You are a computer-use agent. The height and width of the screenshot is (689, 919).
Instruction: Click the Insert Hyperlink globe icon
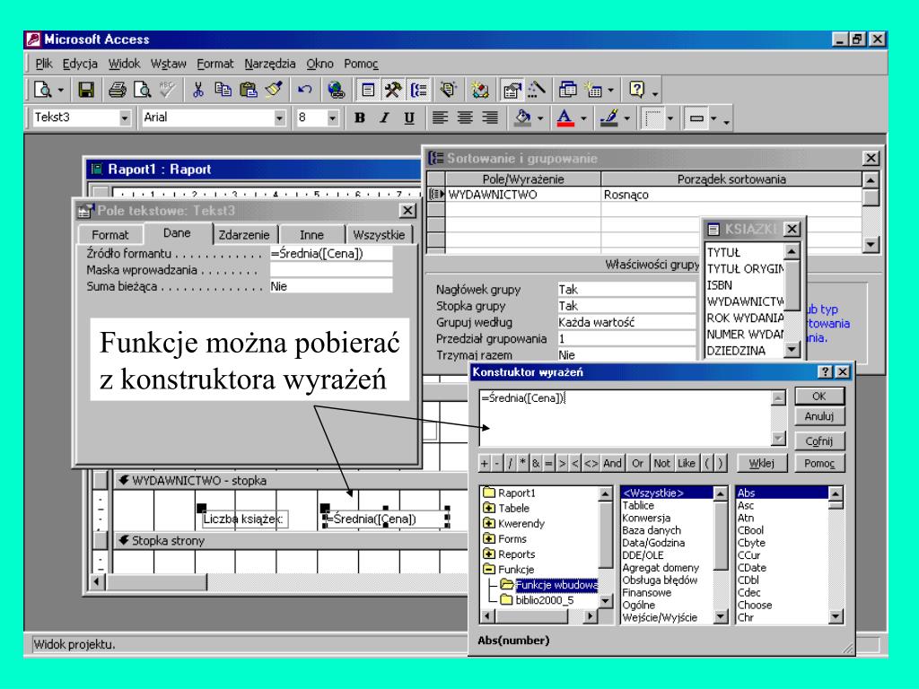(x=336, y=90)
